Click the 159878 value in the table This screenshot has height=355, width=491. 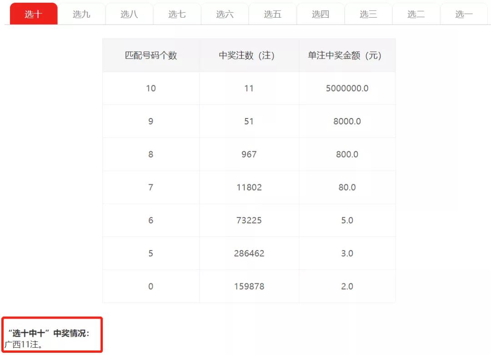tap(249, 286)
